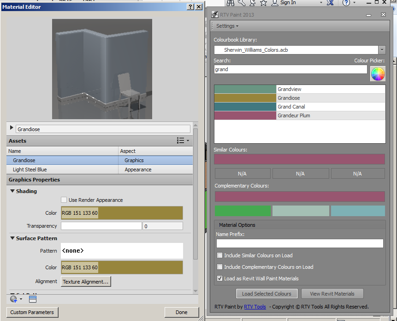The image size is (397, 321).
Task: Open the Colourbook Library dropdown arrow
Action: [382, 50]
